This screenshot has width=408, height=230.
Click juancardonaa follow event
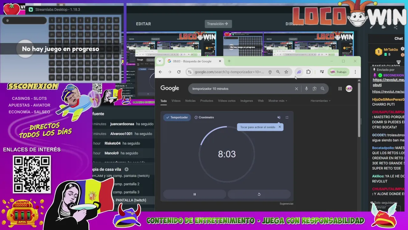point(124,124)
